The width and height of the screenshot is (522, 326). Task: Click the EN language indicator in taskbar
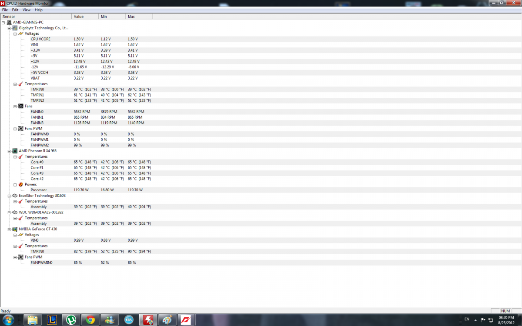[x=467, y=319]
